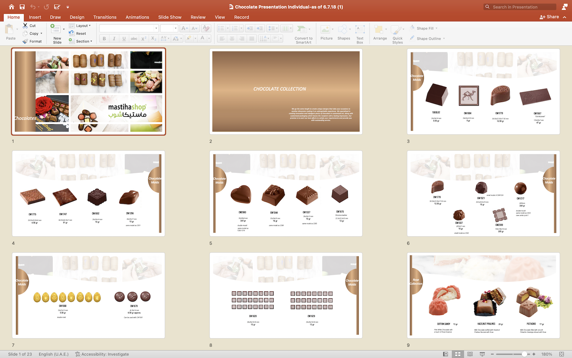Click the text direction icon
The width and height of the screenshot is (572, 358).
tap(264, 39)
